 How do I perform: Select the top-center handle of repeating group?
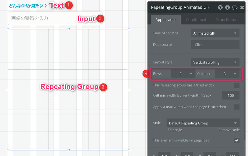(69, 29)
